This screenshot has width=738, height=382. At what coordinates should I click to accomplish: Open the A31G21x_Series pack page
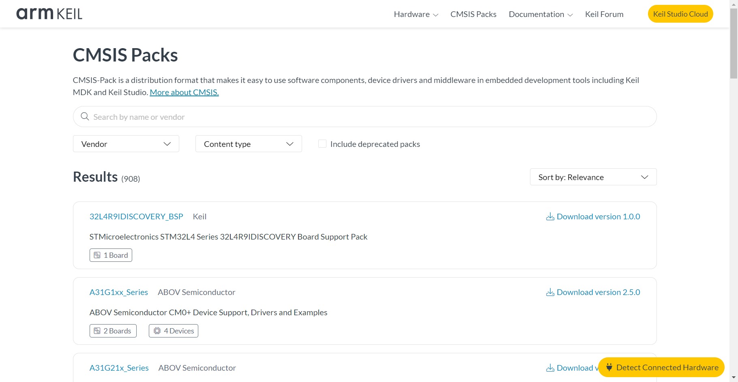pos(119,368)
